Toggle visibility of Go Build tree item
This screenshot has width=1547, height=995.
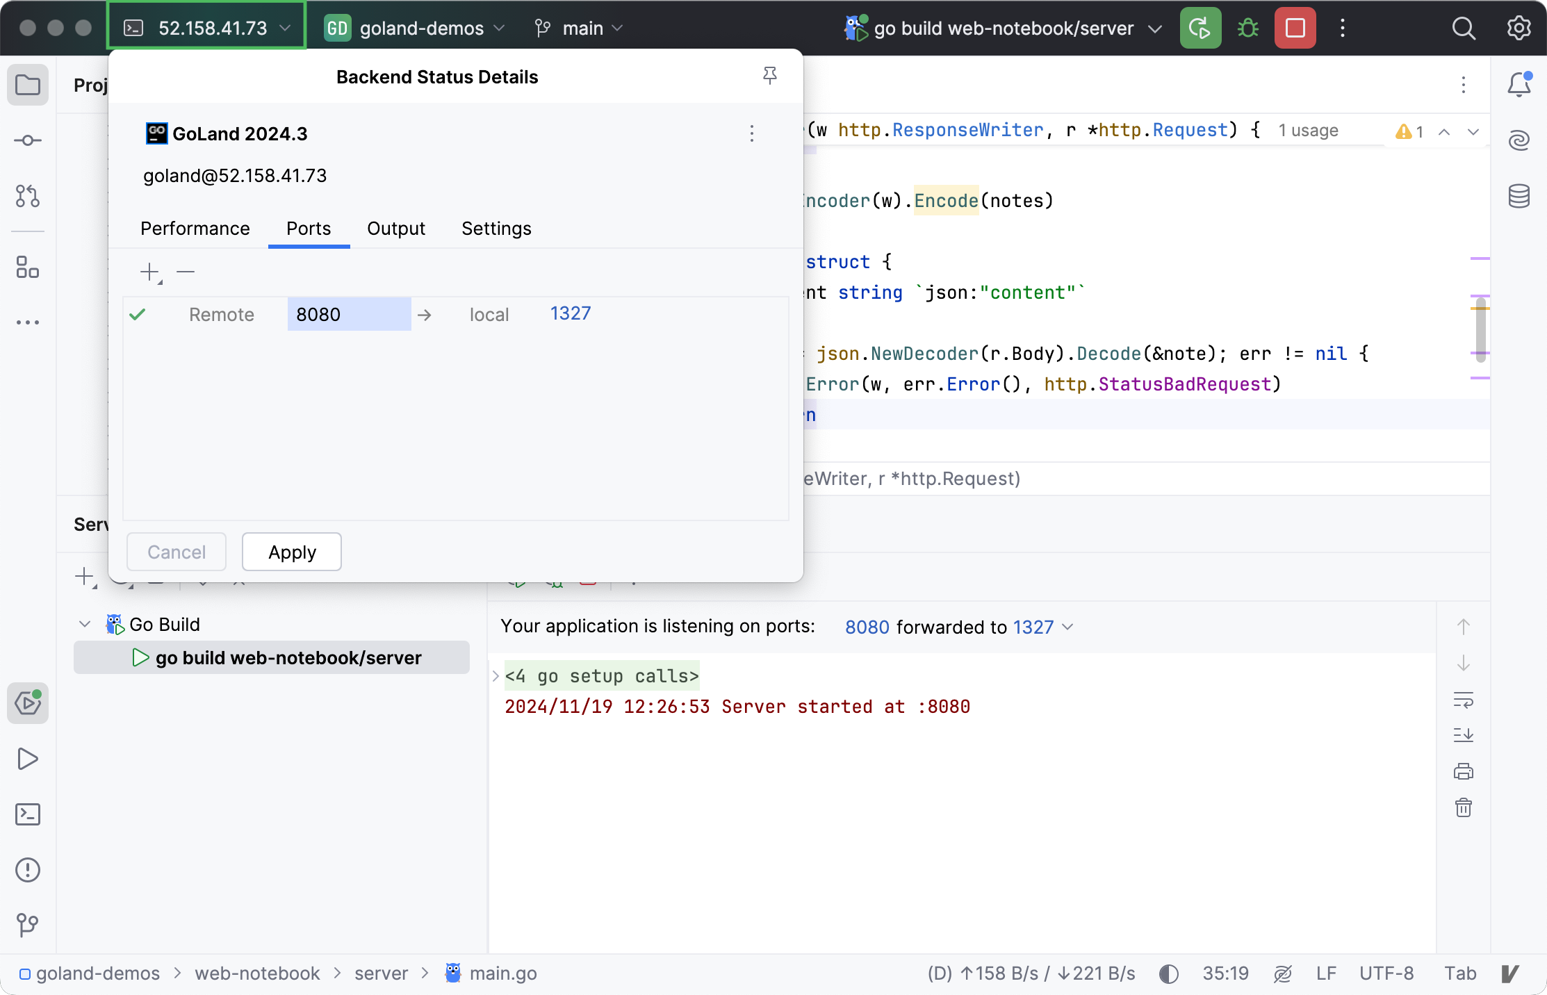85,623
